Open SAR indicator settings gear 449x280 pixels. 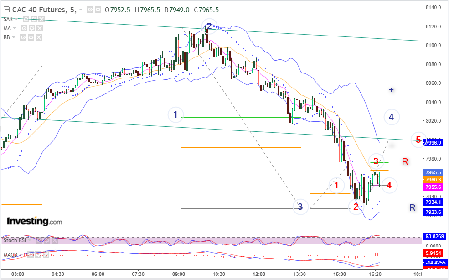(34, 19)
